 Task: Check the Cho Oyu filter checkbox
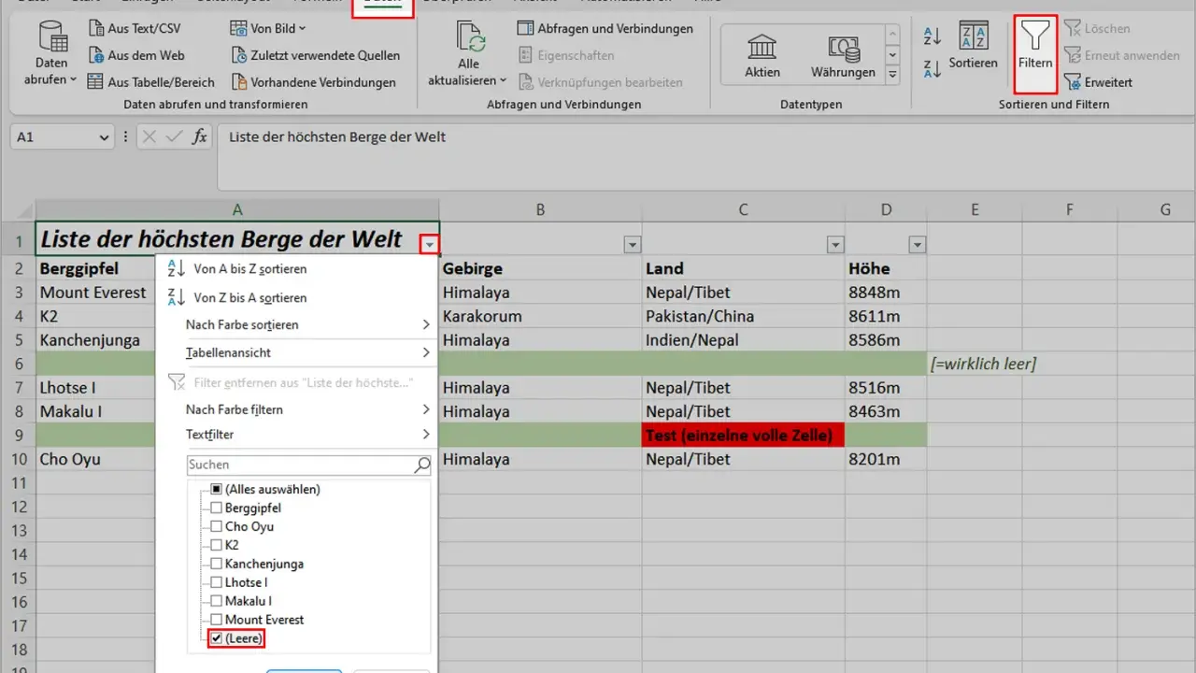(217, 526)
